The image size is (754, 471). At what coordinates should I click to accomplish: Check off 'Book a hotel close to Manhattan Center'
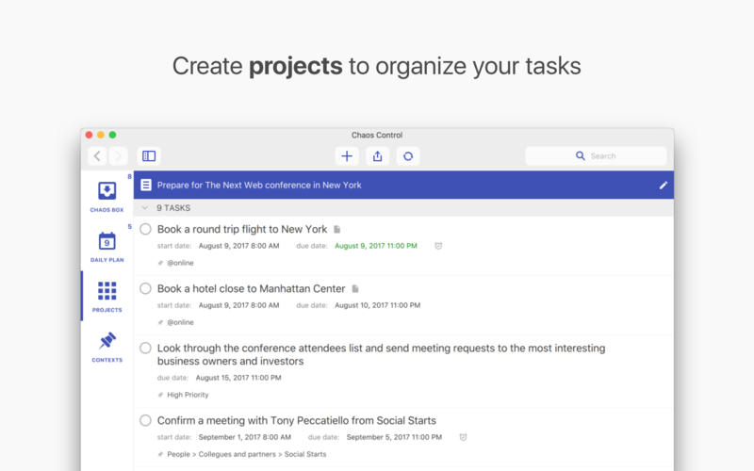click(145, 288)
